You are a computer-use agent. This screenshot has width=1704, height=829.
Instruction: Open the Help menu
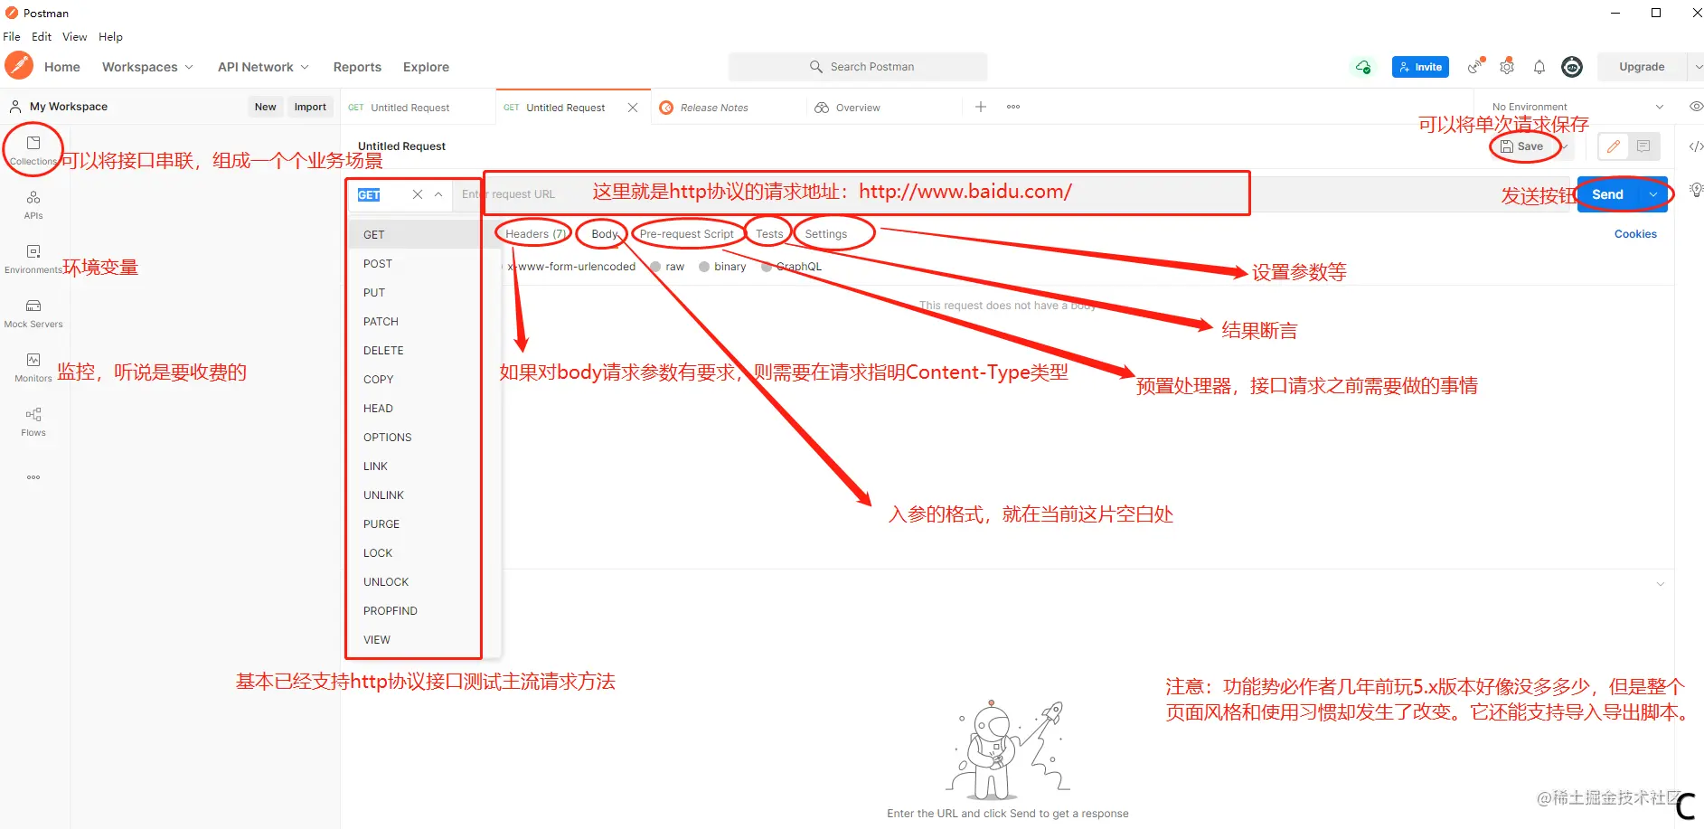pyautogui.click(x=110, y=37)
